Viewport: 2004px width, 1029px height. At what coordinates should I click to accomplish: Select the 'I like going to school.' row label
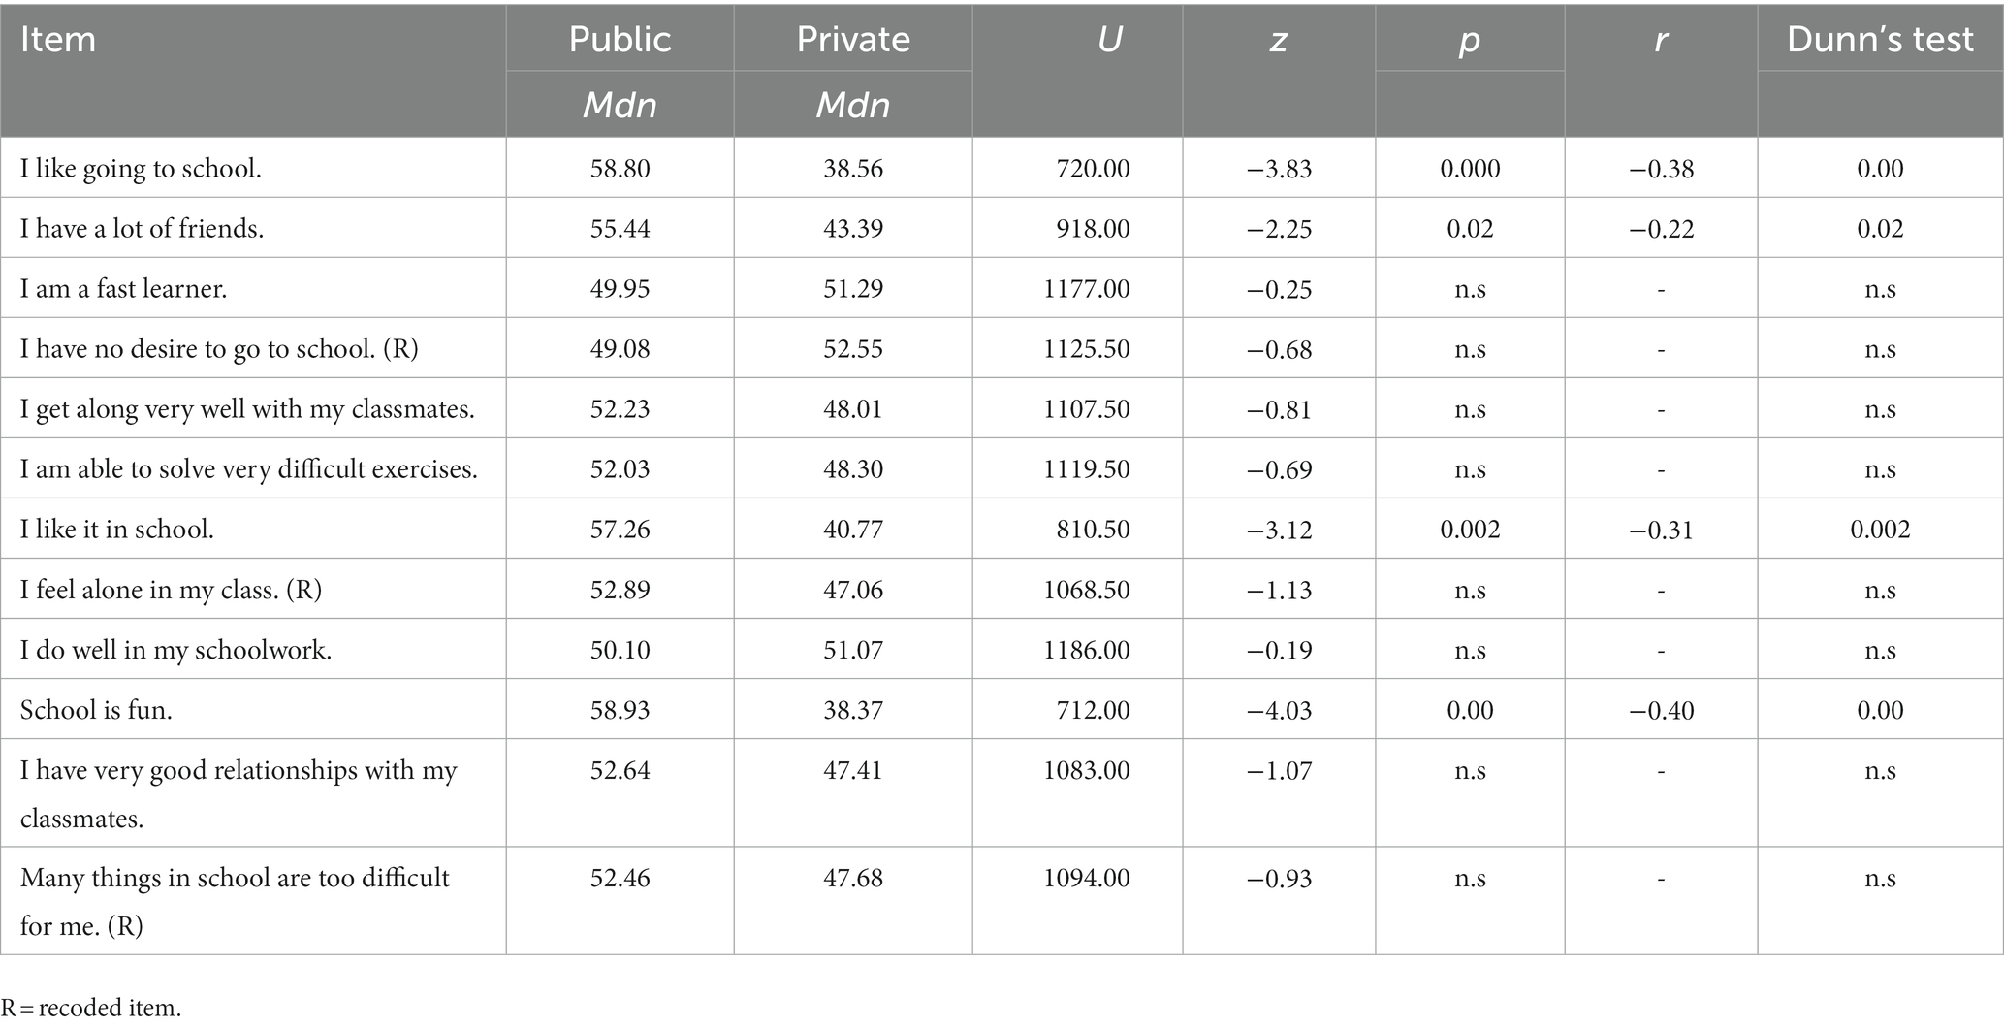tap(141, 169)
